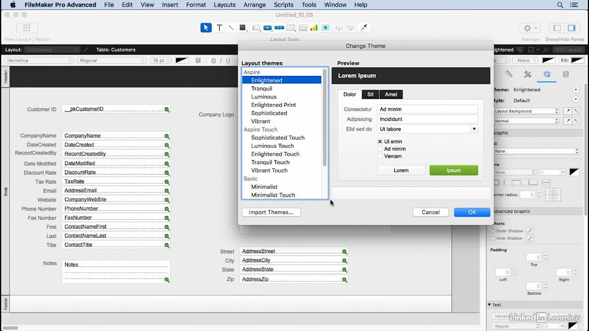Confirm theme change with OK

coord(472,212)
